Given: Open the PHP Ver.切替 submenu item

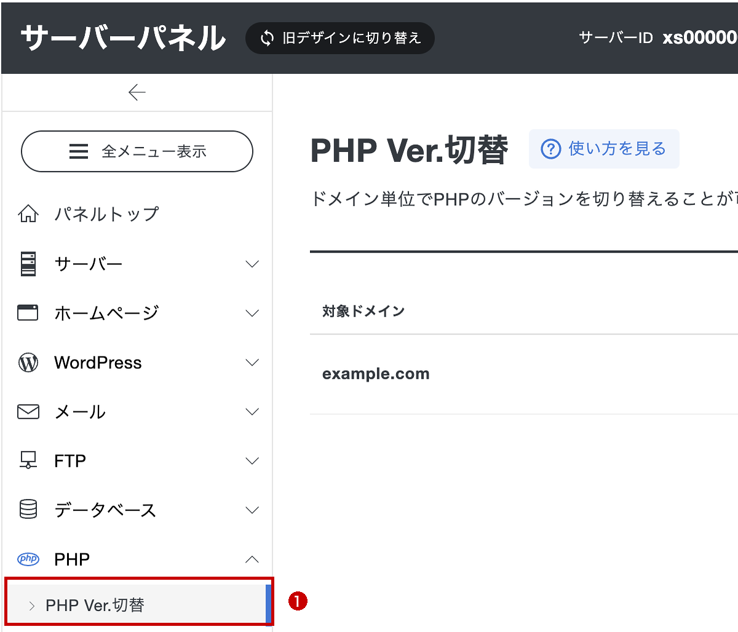Looking at the screenshot, I should [138, 605].
